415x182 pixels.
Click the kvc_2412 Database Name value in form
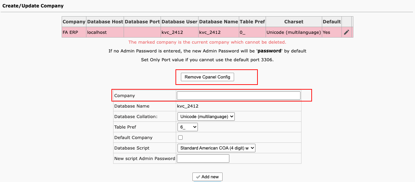(x=188, y=106)
